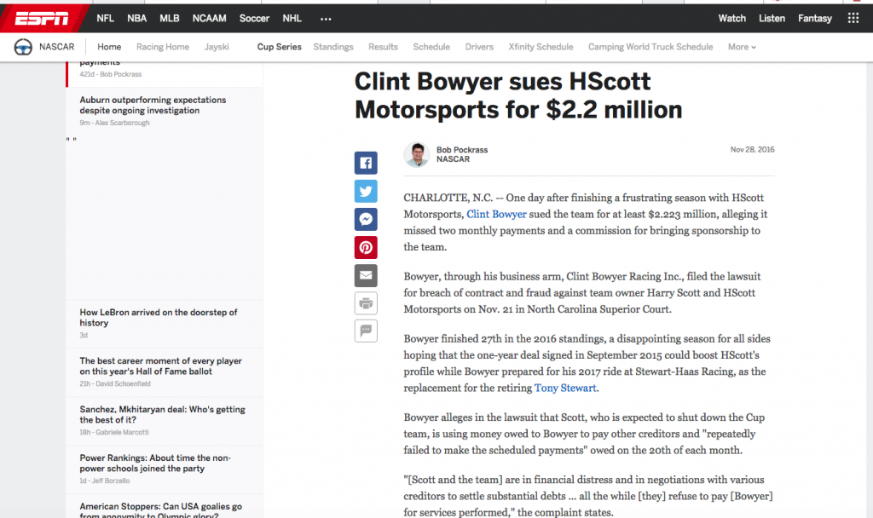Follow the Clint Bowyer link

496,214
